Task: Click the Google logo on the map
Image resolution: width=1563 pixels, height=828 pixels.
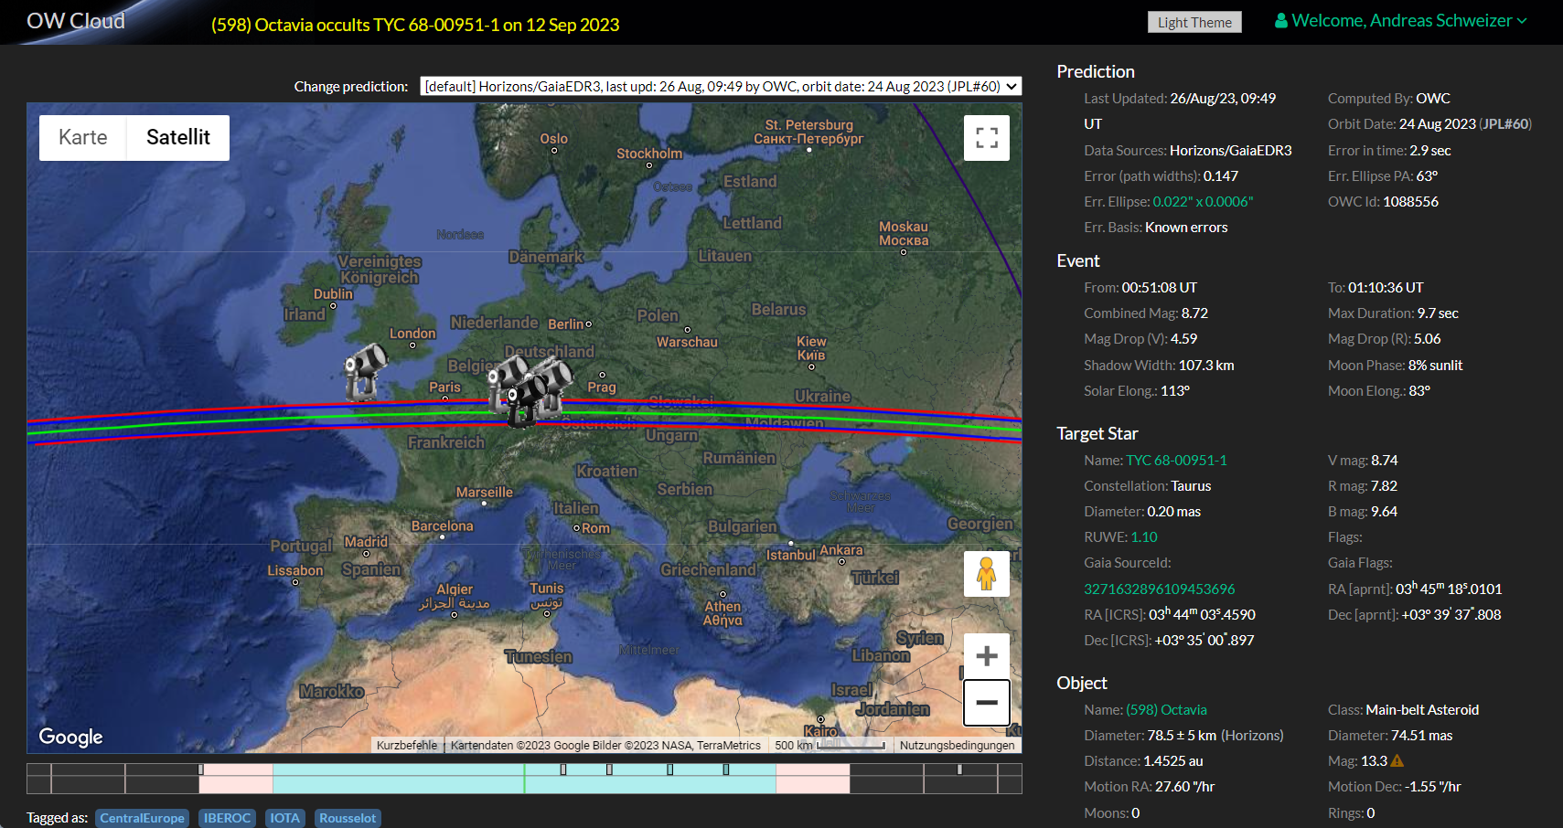Action: coord(70,737)
